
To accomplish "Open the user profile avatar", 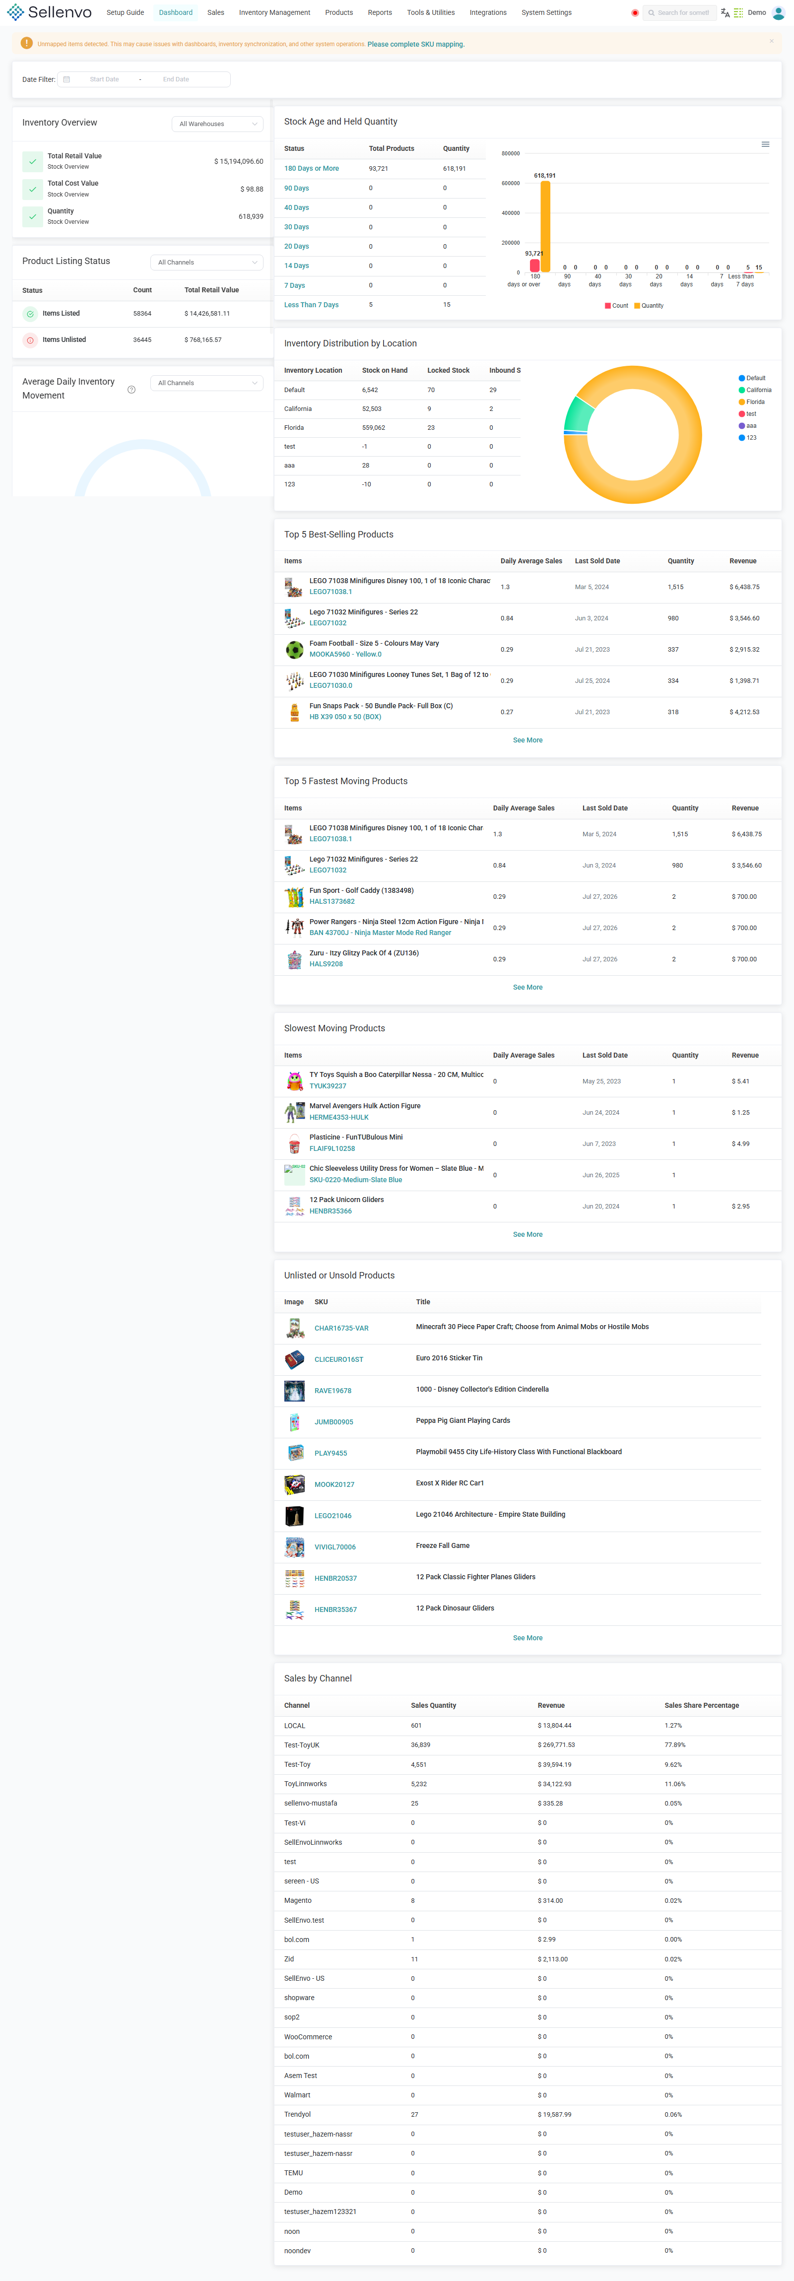I will (778, 12).
